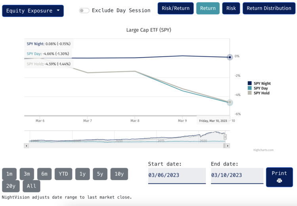Click the navigator right scroll arrow
This screenshot has height=206, width=297.
pos(228,146)
